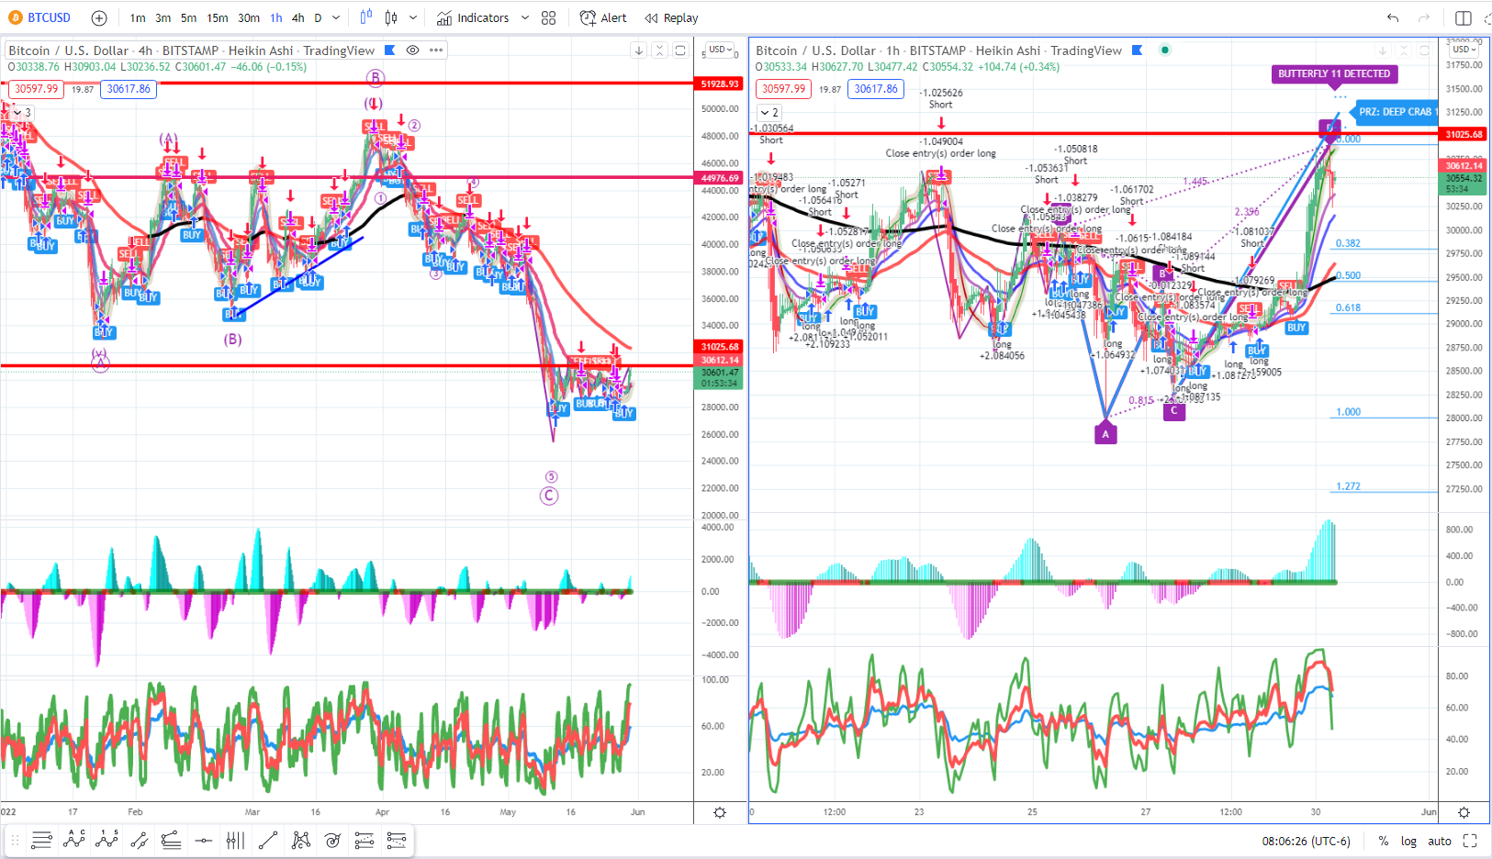Screen dimensions: 1492x859
Task: Expand the chart type dropdown
Action: [413, 17]
